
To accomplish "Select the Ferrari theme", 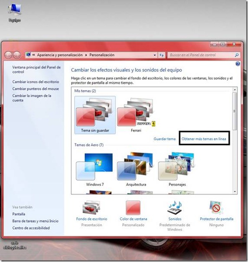I will click(136, 115).
